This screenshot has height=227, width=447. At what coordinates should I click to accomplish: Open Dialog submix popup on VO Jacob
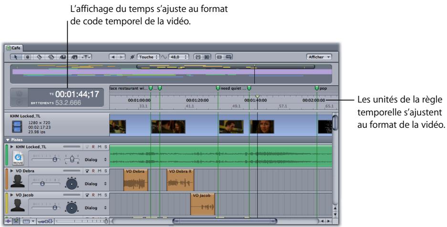pyautogui.click(x=95, y=208)
